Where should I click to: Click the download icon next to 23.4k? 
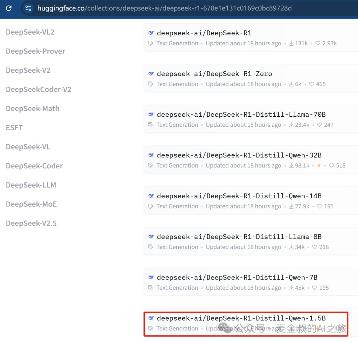pos(291,125)
